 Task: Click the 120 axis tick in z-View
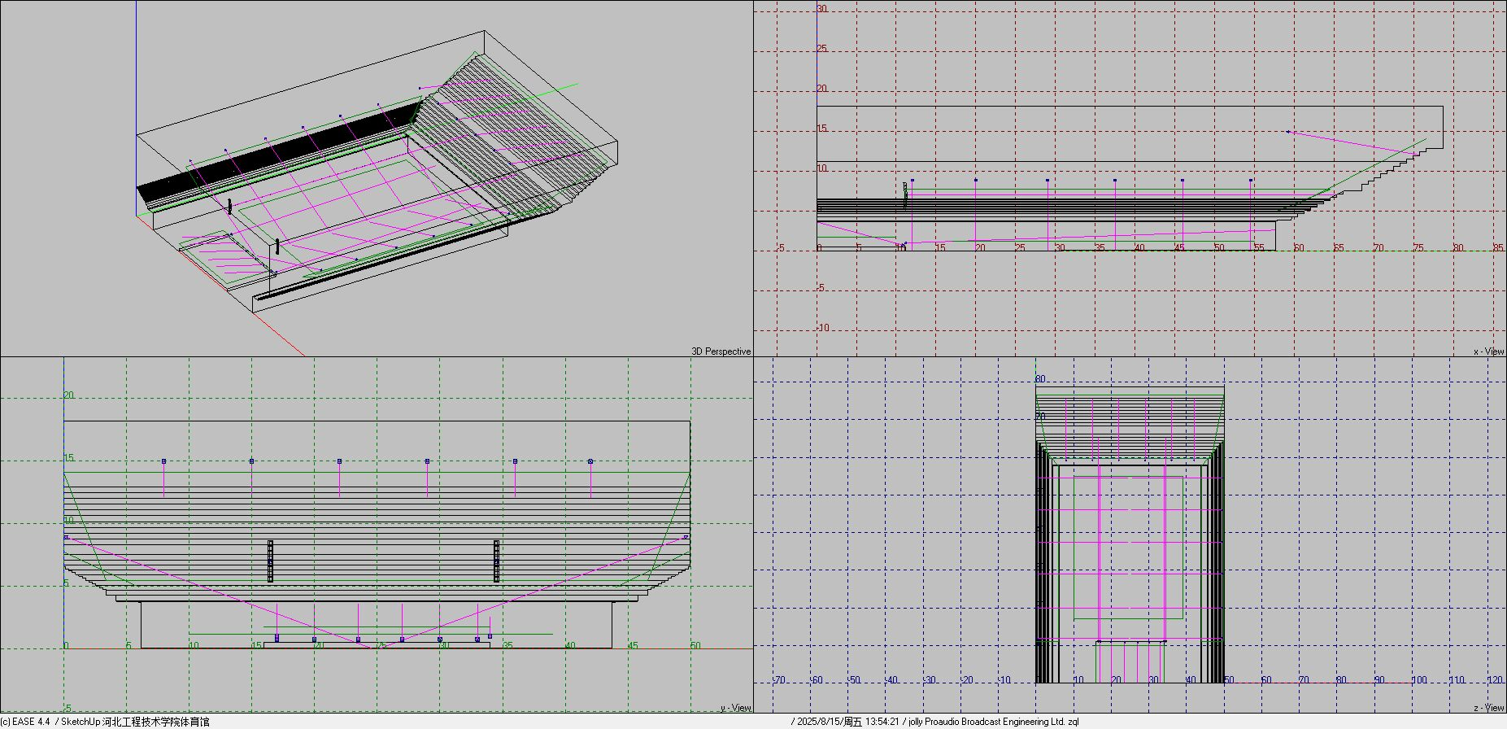[1495, 680]
